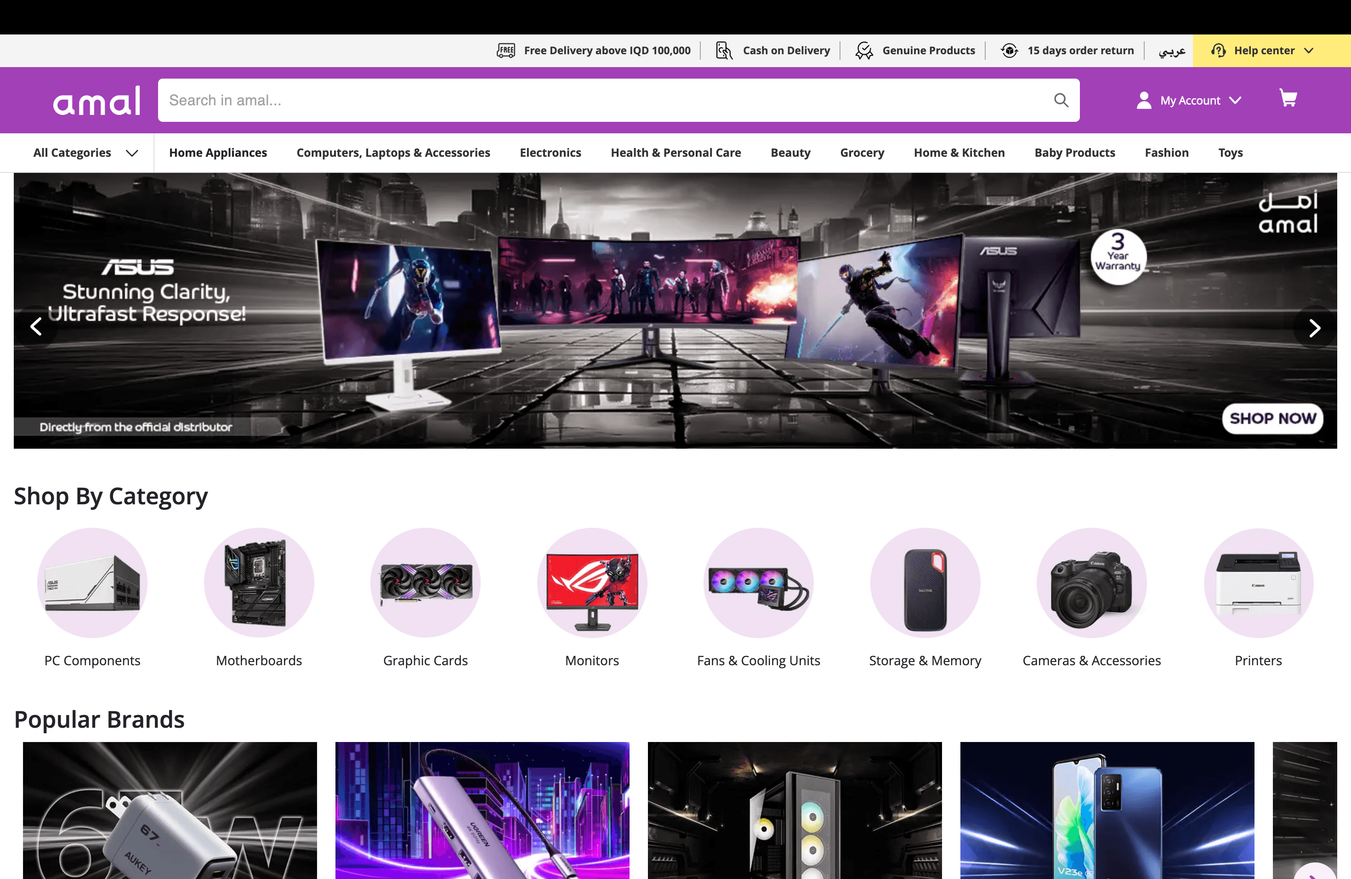The width and height of the screenshot is (1351, 879).
Task: Open Fashion menu
Action: coord(1167,153)
